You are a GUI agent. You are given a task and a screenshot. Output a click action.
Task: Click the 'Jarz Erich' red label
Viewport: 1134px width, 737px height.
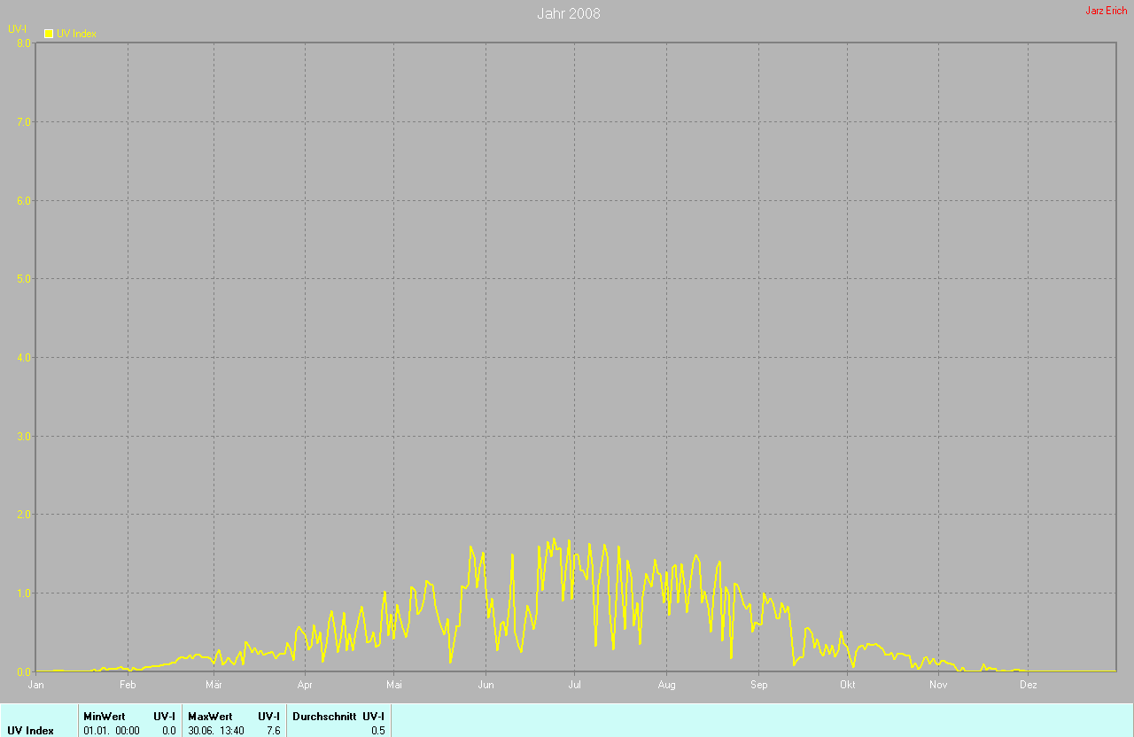[x=1107, y=11]
